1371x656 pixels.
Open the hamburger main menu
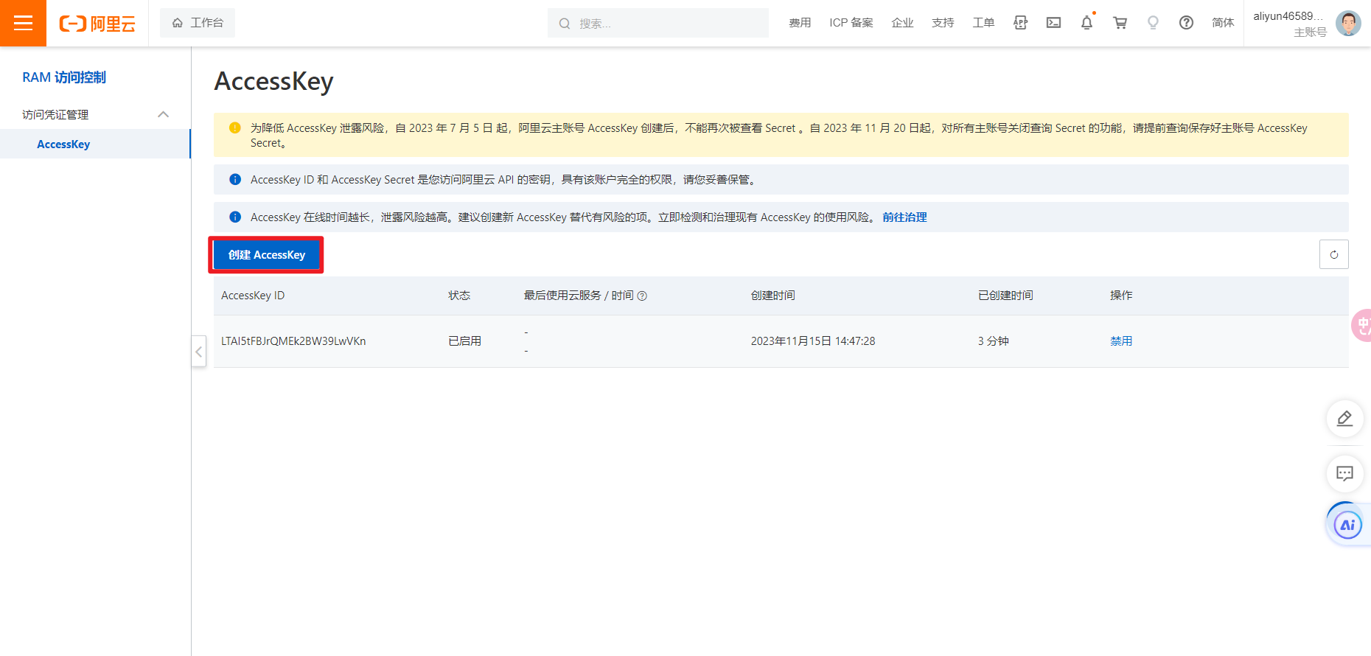23,23
